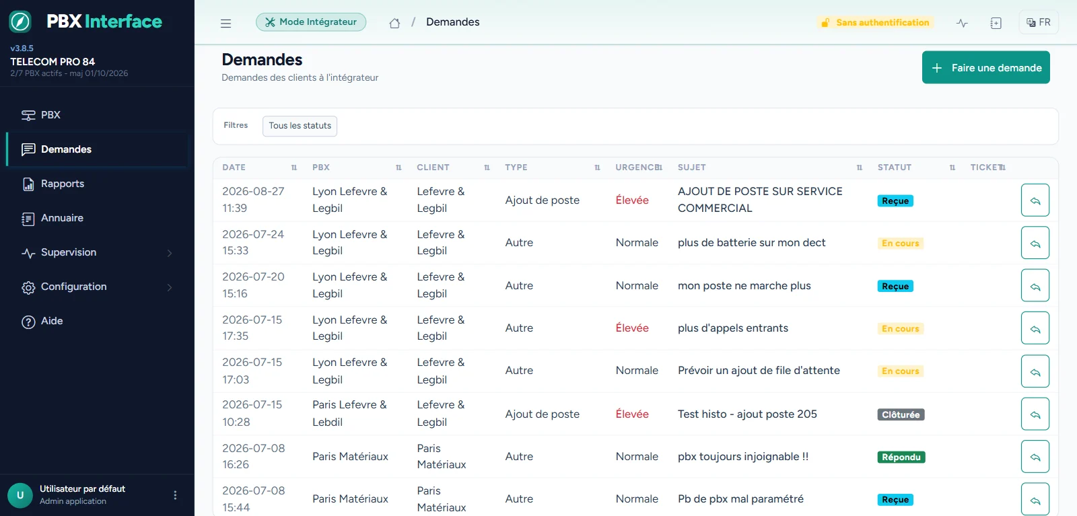Open the notes icon next to FR
The width and height of the screenshot is (1077, 516).
click(x=996, y=23)
